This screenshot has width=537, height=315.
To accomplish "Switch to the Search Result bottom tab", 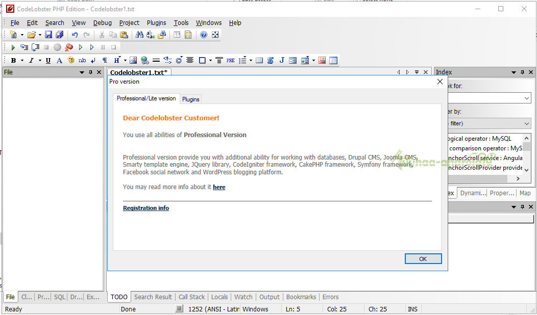I will [153, 297].
